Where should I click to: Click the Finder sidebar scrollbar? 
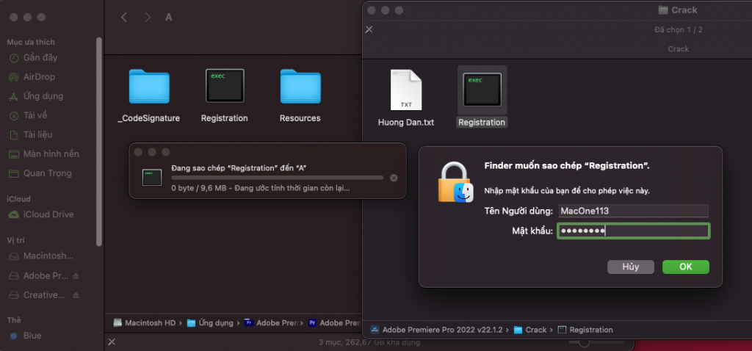[x=99, y=142]
